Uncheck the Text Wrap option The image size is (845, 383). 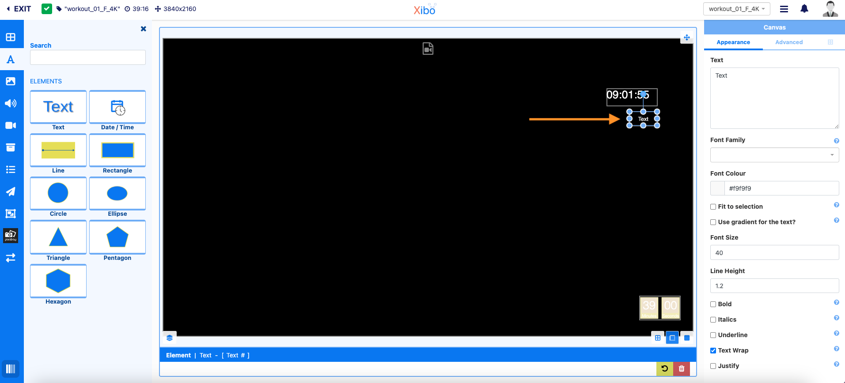713,350
